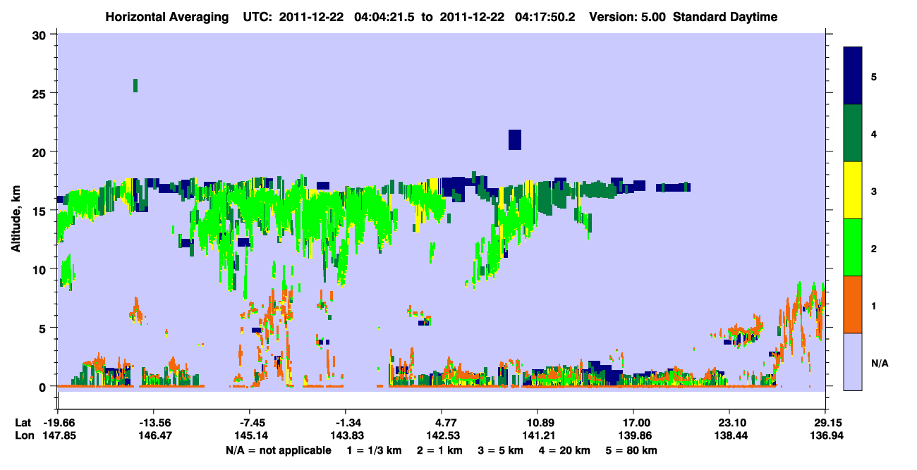Click the '5 = 80 km' legend entry
This screenshot has height=470, width=917.
(632, 450)
